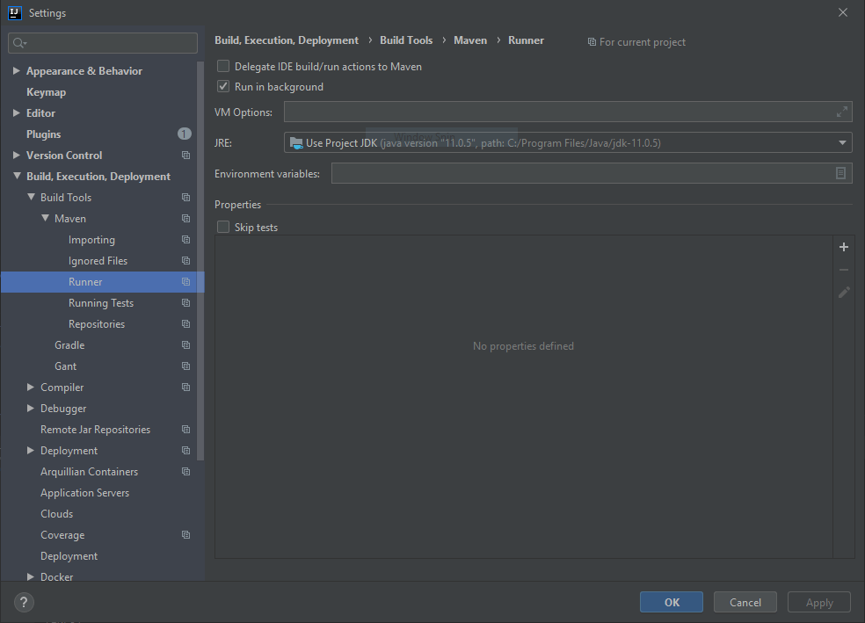Open Gant settings page

click(66, 366)
